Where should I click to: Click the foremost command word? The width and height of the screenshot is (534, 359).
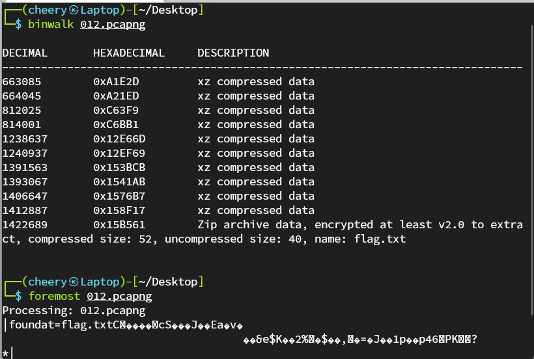coord(54,296)
